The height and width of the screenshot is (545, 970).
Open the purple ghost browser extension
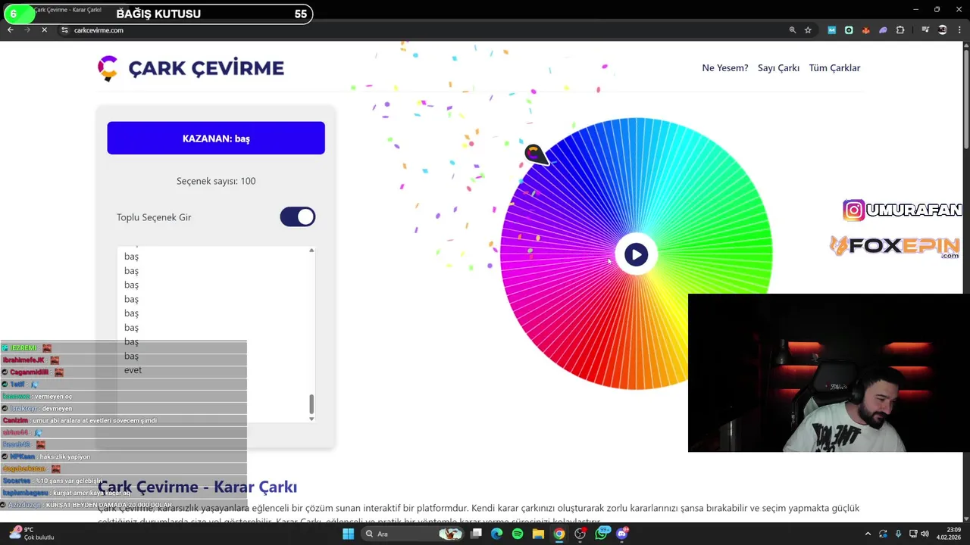click(883, 30)
